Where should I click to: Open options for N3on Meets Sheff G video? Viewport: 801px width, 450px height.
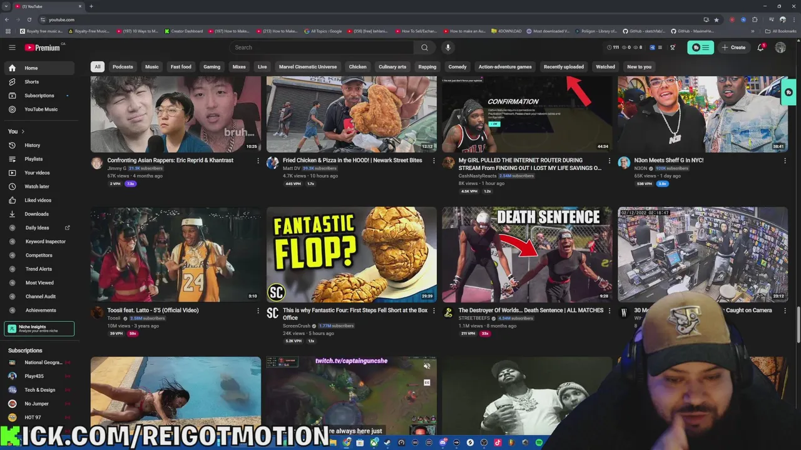tap(785, 161)
